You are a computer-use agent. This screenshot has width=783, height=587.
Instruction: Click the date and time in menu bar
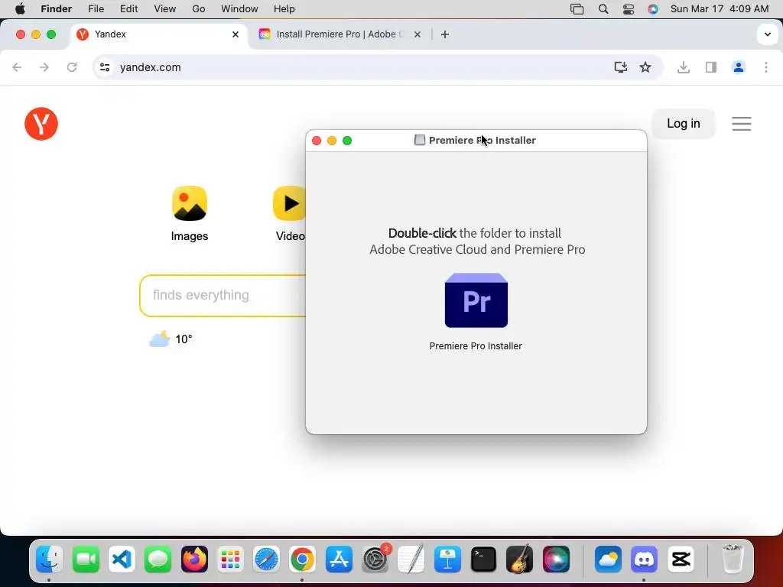tap(719, 9)
